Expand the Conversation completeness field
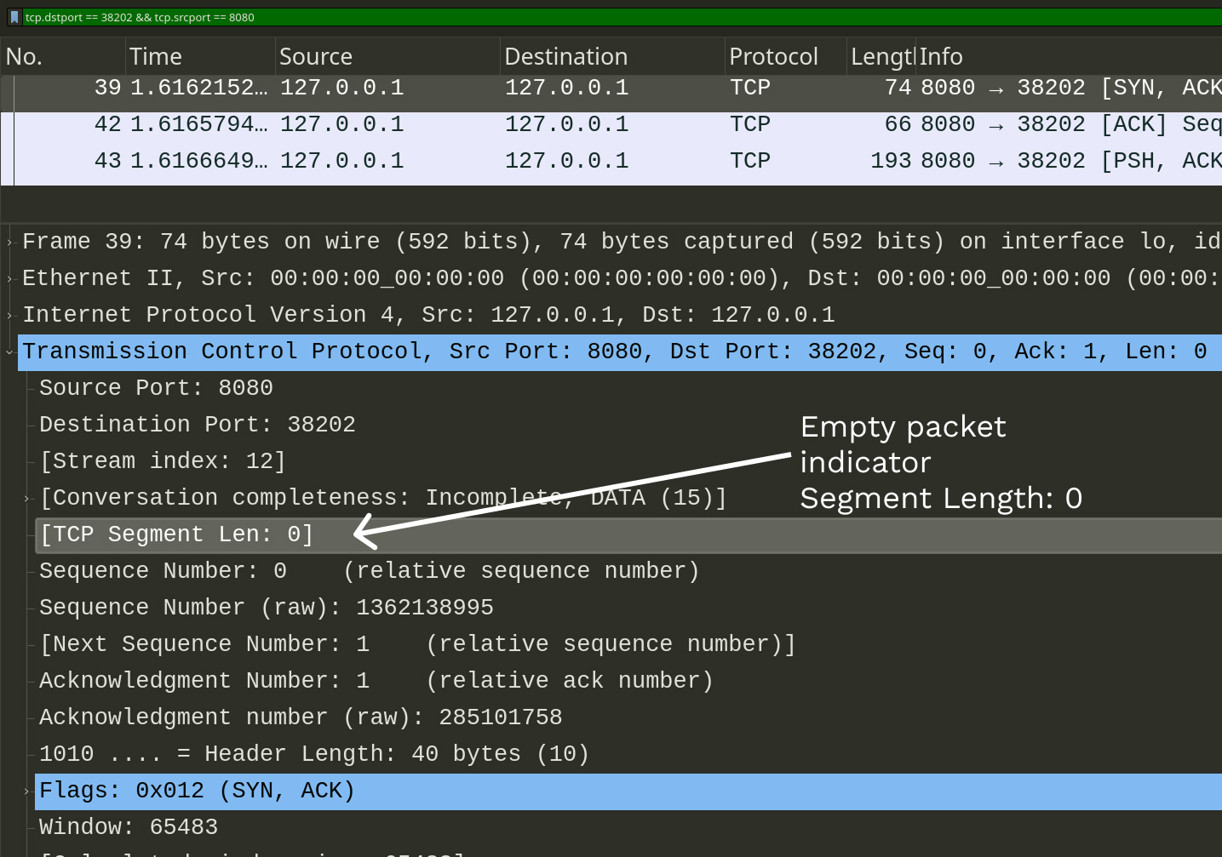The image size is (1222, 857). click(x=26, y=497)
